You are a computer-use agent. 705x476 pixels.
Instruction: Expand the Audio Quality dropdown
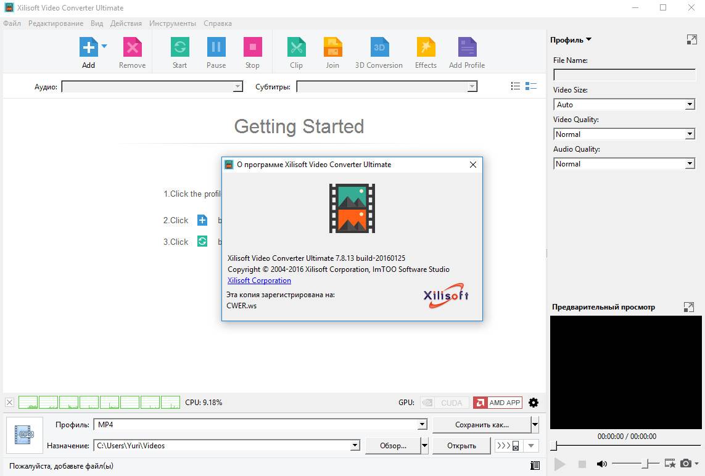[x=690, y=164]
